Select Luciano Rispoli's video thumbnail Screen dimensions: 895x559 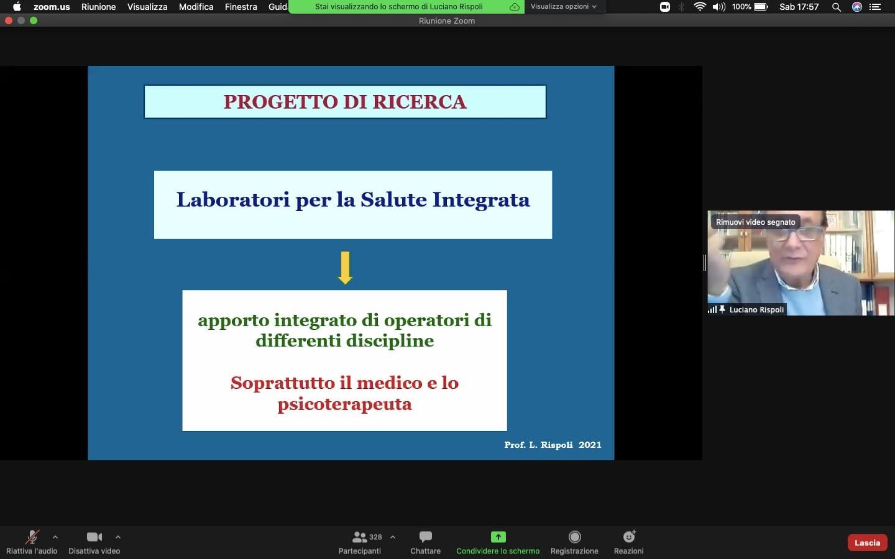point(801,263)
